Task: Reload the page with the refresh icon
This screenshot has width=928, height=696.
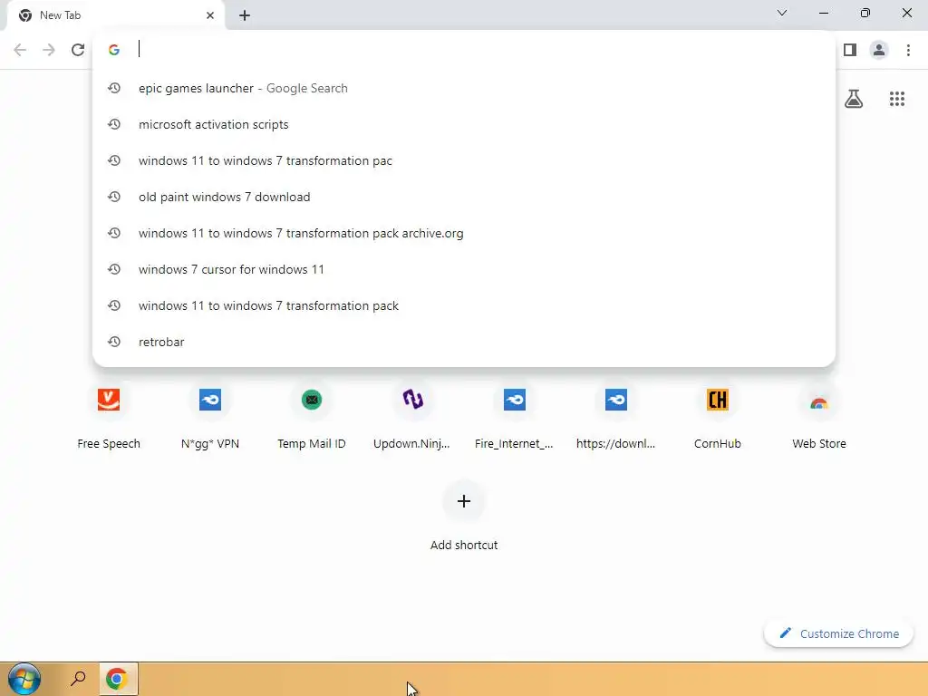Action: [x=78, y=50]
